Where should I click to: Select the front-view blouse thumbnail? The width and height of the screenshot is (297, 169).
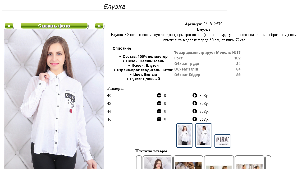click(x=185, y=135)
